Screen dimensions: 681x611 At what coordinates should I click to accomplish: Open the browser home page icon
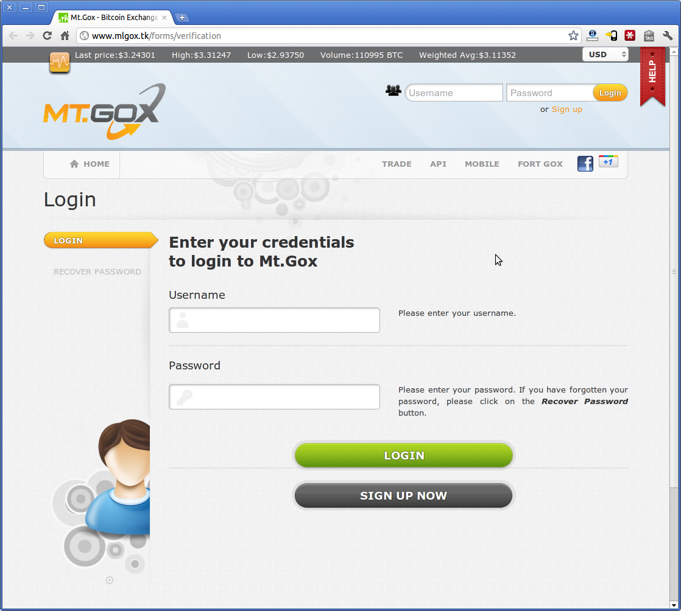[x=65, y=35]
